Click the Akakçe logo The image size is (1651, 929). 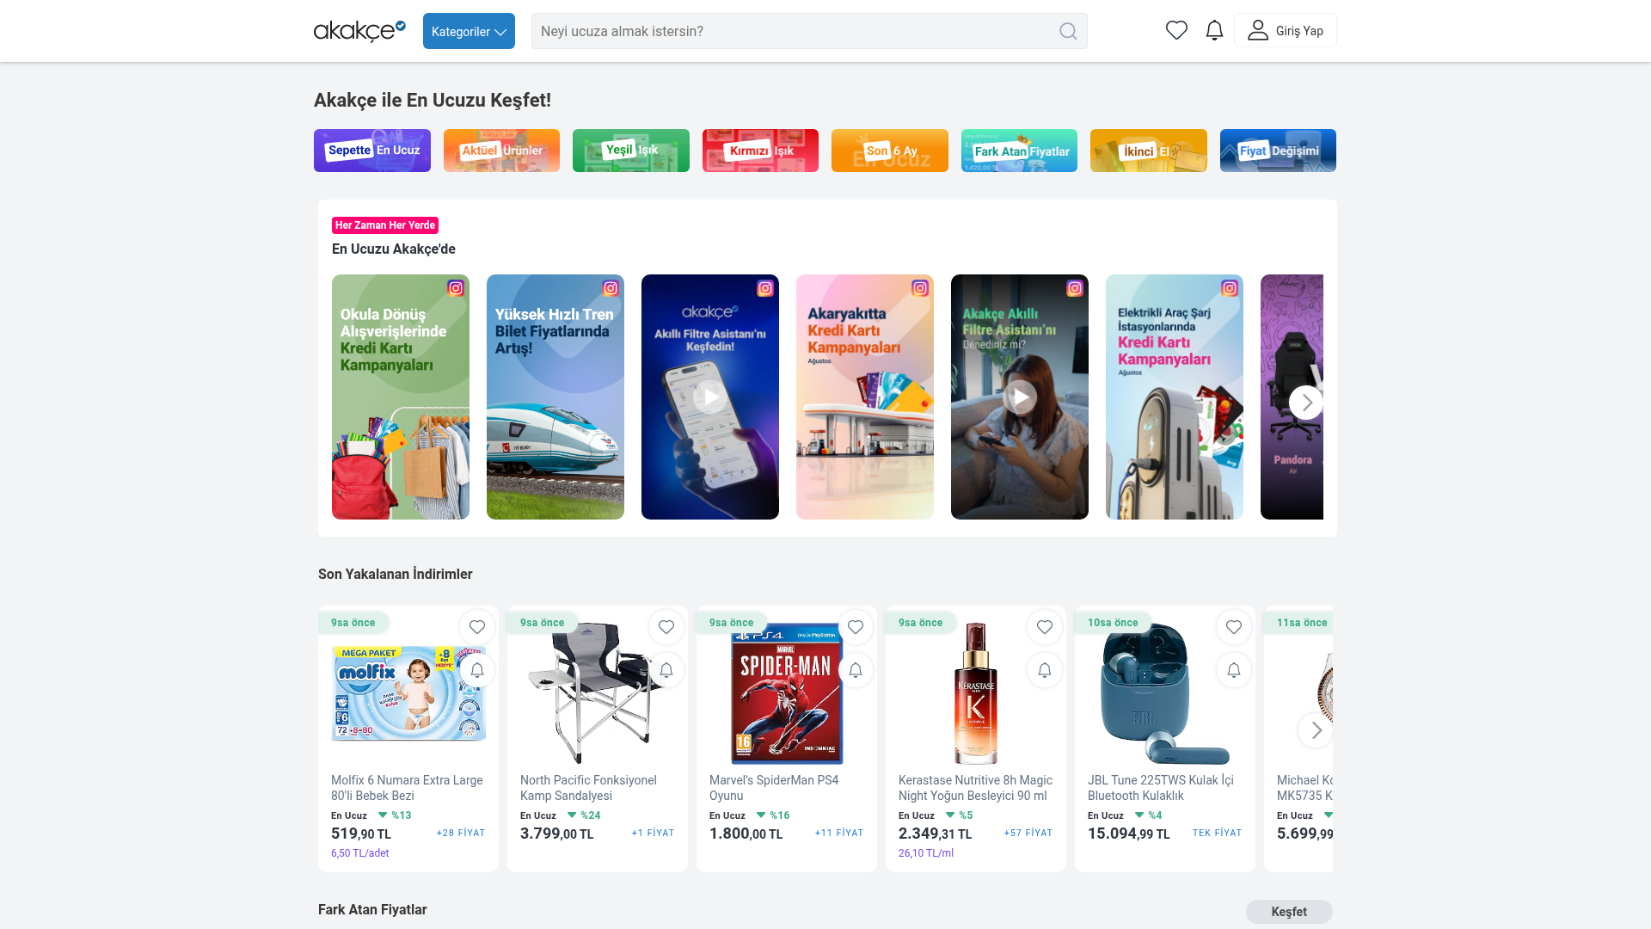pyautogui.click(x=359, y=31)
